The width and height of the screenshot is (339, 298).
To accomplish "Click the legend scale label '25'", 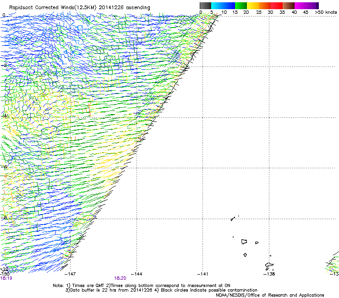I will pos(259,12).
